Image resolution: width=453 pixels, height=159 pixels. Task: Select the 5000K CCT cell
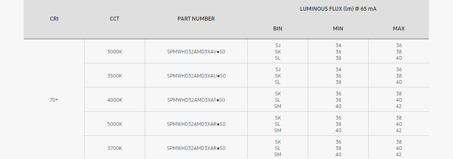click(115, 124)
